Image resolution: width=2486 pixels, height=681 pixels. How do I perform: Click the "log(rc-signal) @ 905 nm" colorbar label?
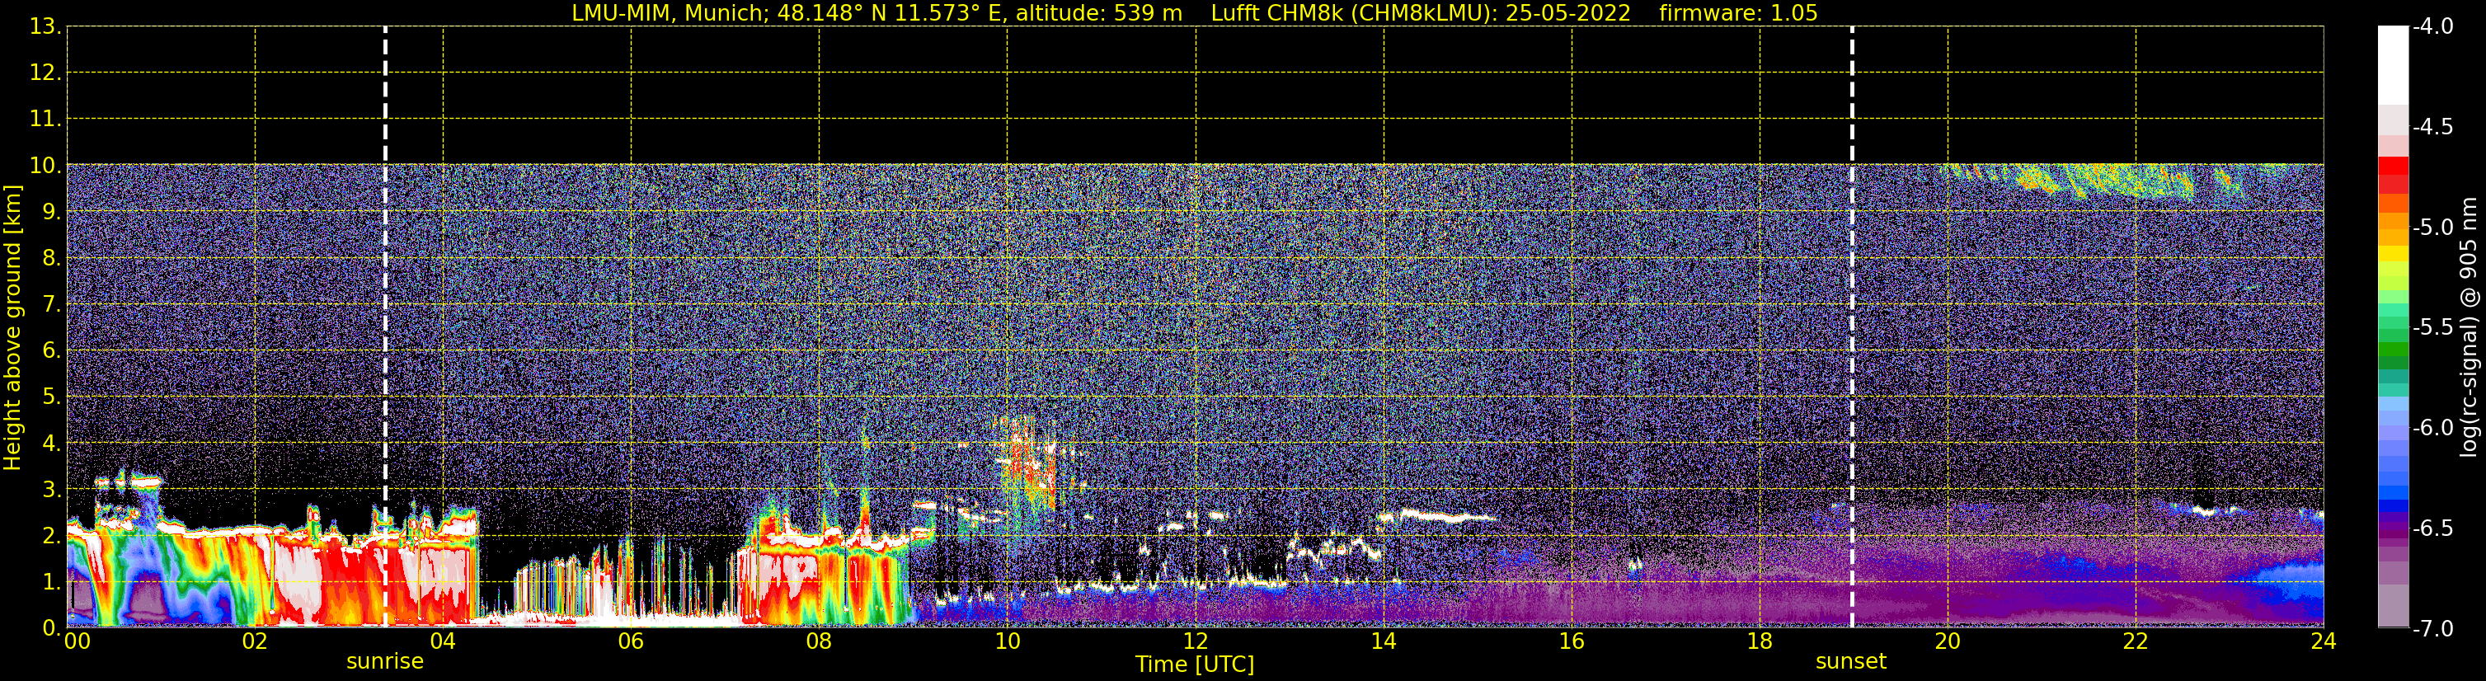(x=2469, y=327)
